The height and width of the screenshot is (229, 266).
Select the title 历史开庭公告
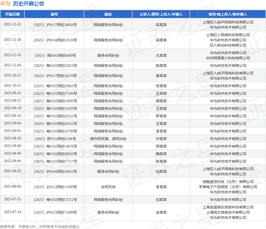(29, 4)
